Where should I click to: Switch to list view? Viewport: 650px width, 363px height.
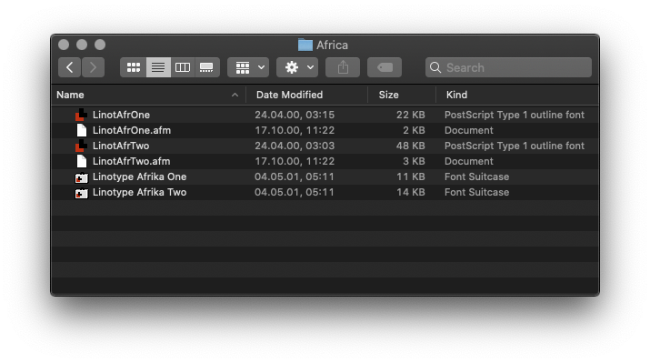coord(158,67)
